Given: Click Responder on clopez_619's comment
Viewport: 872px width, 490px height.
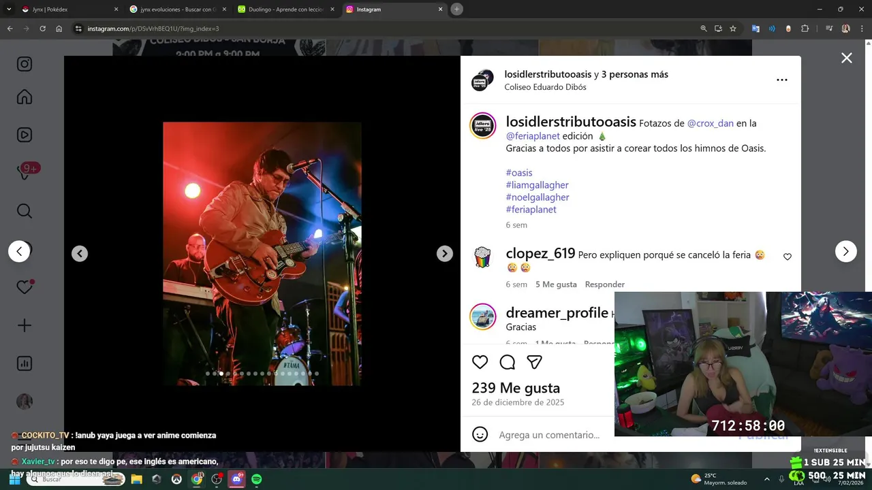Looking at the screenshot, I should [605, 284].
